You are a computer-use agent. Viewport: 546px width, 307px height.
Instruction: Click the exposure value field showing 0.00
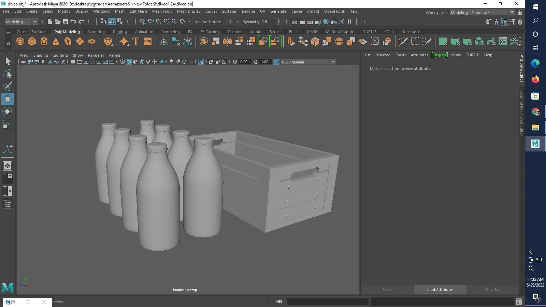click(x=244, y=62)
